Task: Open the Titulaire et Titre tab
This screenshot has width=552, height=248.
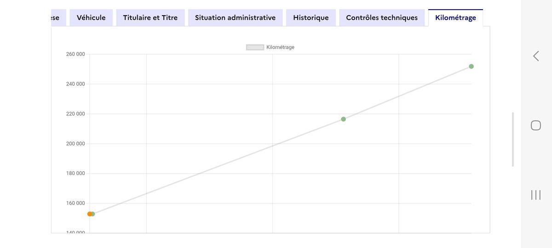Action: (x=150, y=17)
